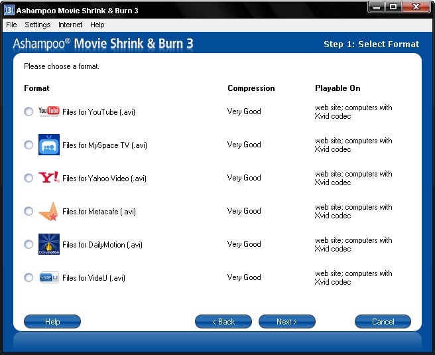Viewport: 435px width, 355px height.
Task: Select the Files for MySpace TV radio button
Action: tap(29, 145)
